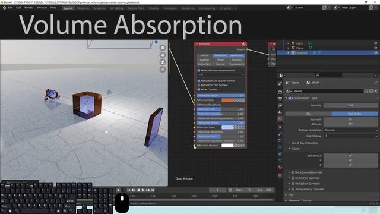
Task: Open the Tool properties tab icon
Action: [280, 84]
